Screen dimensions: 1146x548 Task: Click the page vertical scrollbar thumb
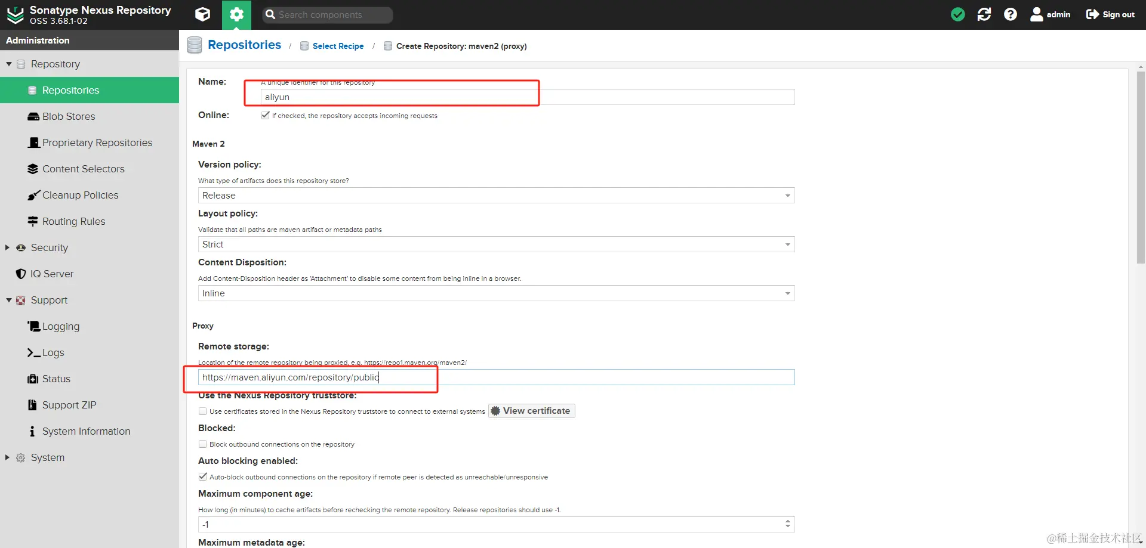[x=1141, y=167]
